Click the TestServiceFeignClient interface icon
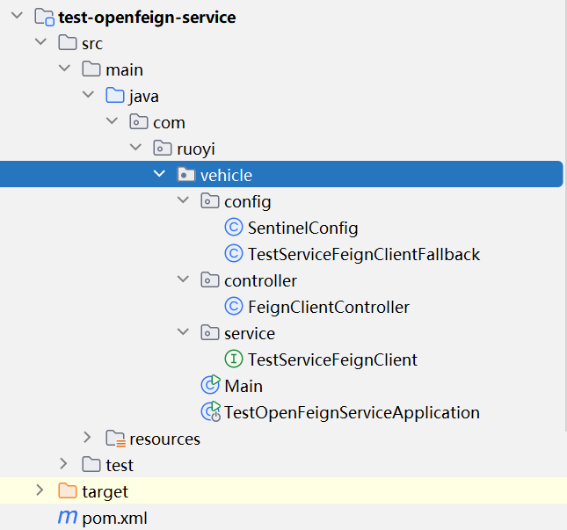 [234, 359]
